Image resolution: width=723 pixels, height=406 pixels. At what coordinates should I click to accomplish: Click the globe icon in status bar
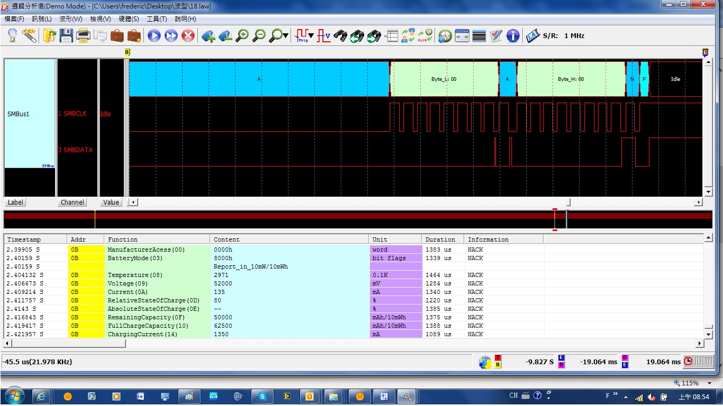[485, 362]
